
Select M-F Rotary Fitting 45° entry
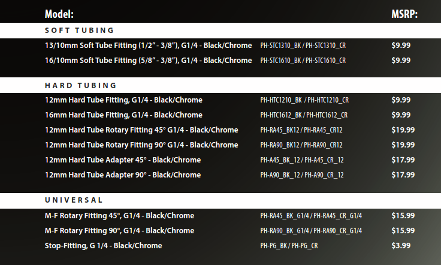[119, 216]
